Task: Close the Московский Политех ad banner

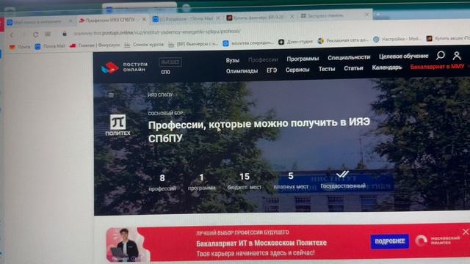Action: (x=466, y=232)
